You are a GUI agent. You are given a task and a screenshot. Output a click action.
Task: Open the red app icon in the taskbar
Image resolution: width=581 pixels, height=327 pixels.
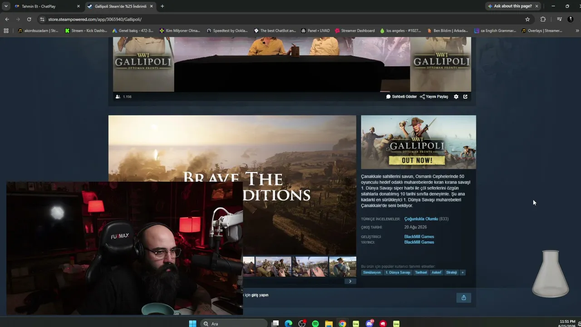coord(383,324)
